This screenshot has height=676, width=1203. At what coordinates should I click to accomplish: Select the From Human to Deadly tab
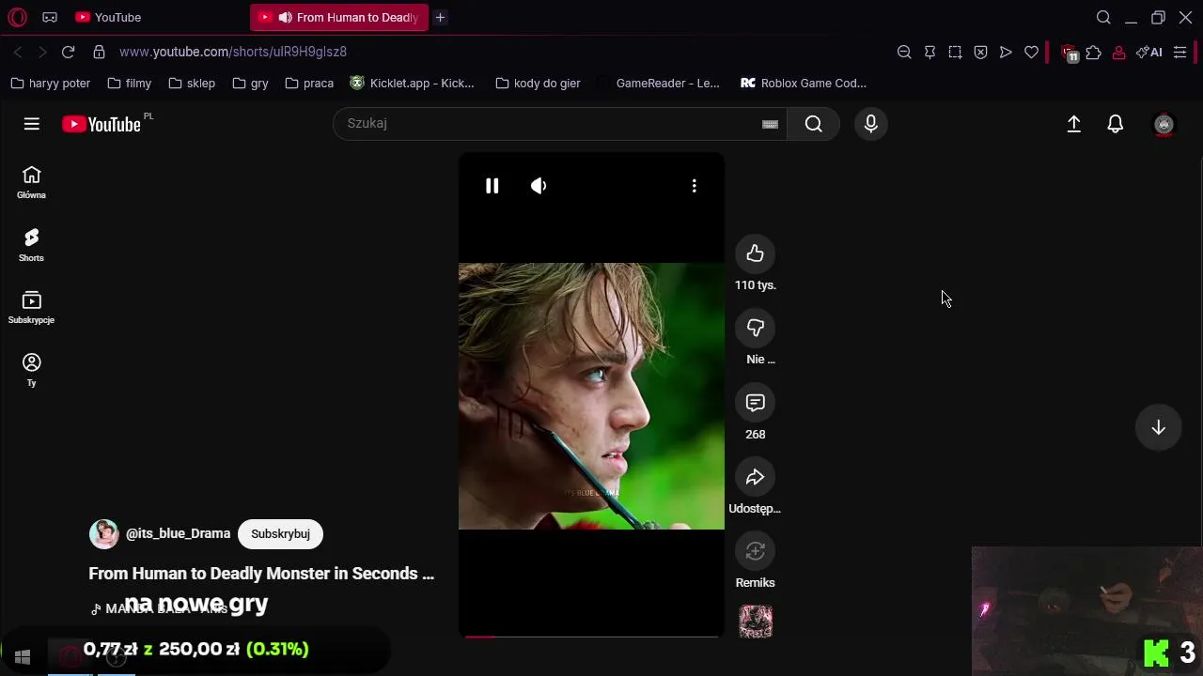339,17
